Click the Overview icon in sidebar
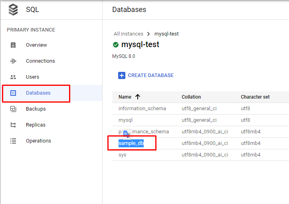Viewport: 289px width, 204px height. point(13,45)
